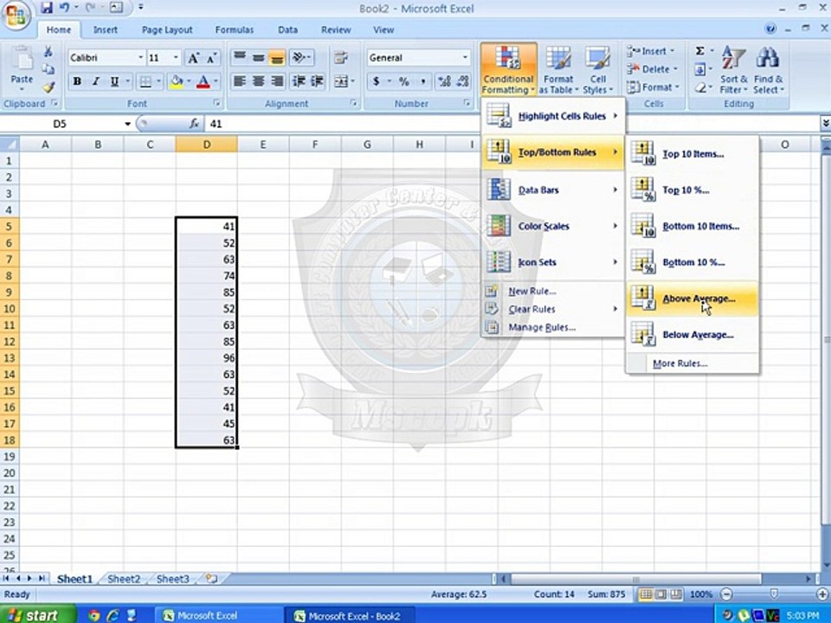The height and width of the screenshot is (623, 831).
Task: Switch to Microsoft Excel - Book2 taskbar button
Action: [x=349, y=615]
